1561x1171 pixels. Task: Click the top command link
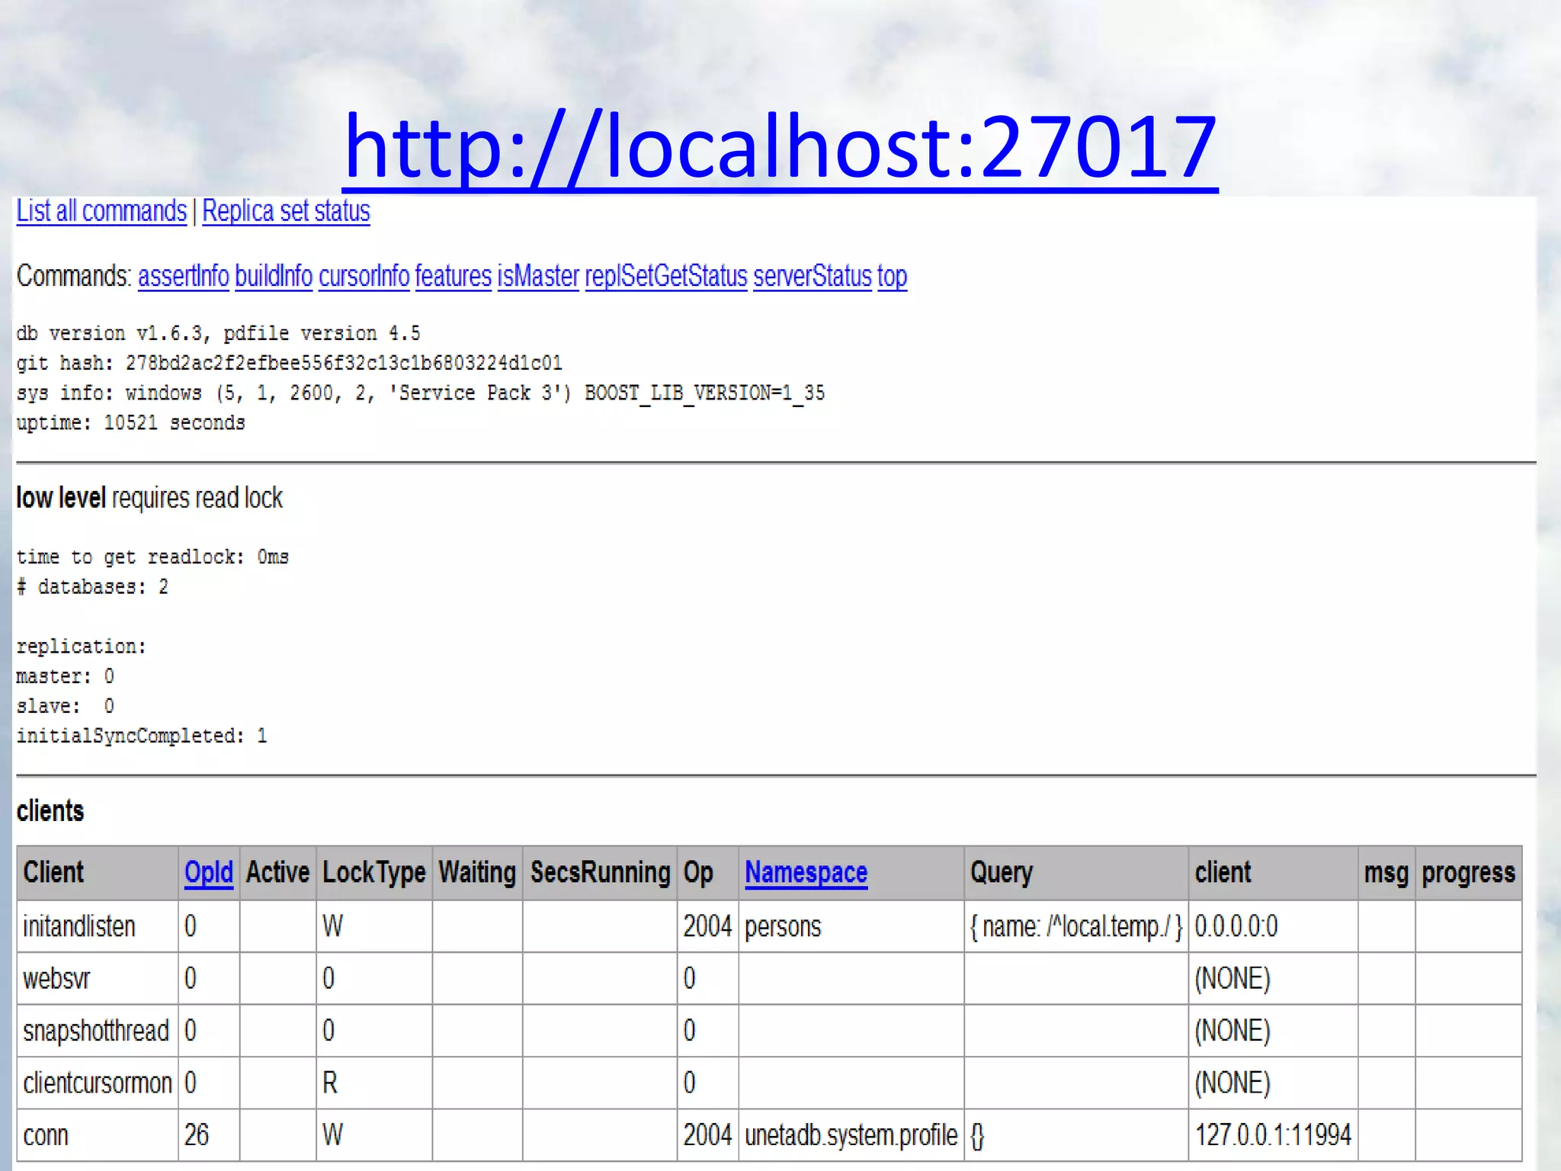coord(892,276)
